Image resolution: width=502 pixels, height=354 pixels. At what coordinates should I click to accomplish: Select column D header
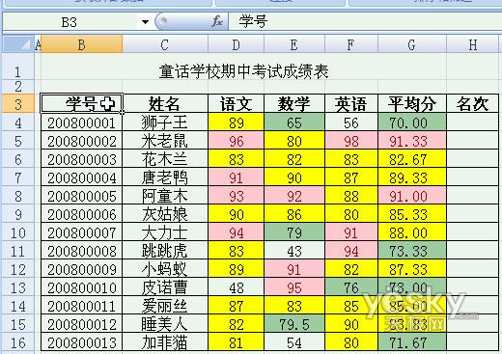coord(236,44)
